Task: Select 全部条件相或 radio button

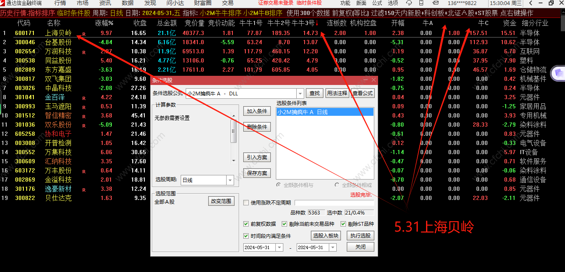Action: [x=337, y=185]
